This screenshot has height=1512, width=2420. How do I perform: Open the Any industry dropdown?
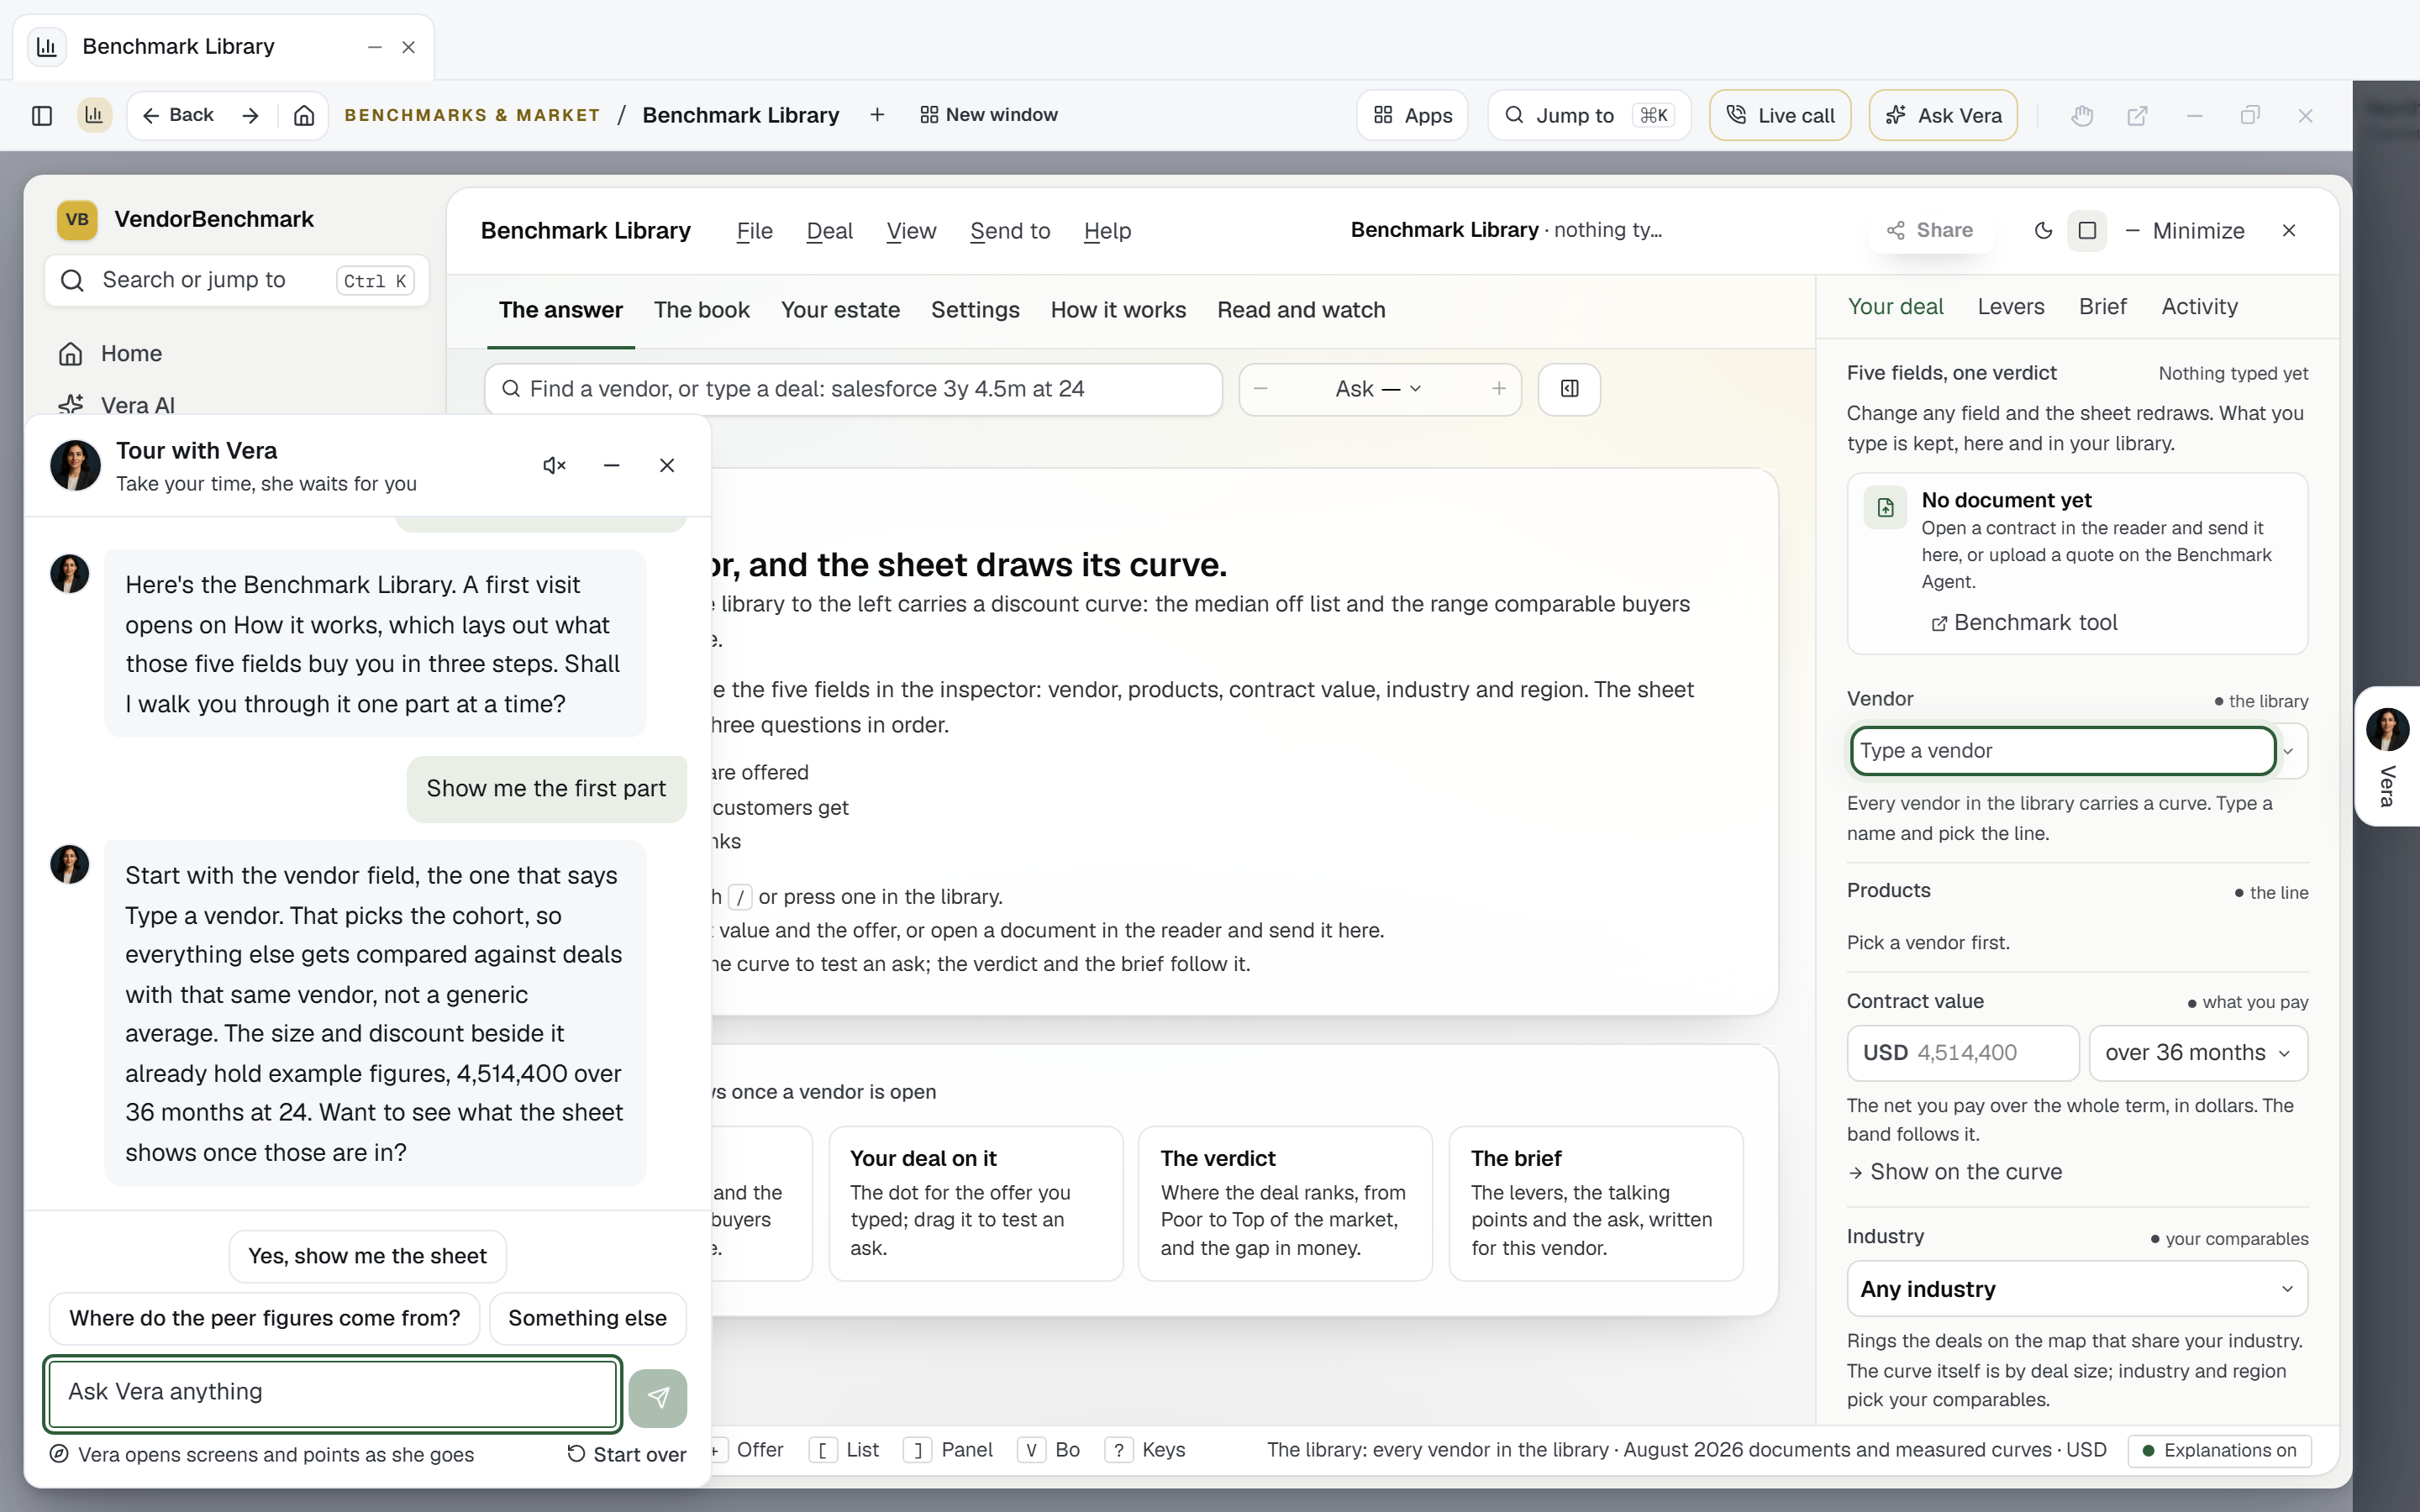[x=2077, y=1289]
